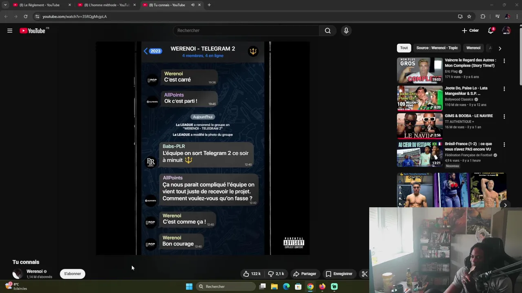Viewport: 522px width, 293px height.
Task: Select the Tu connais - YouTube tab
Action: 166,5
